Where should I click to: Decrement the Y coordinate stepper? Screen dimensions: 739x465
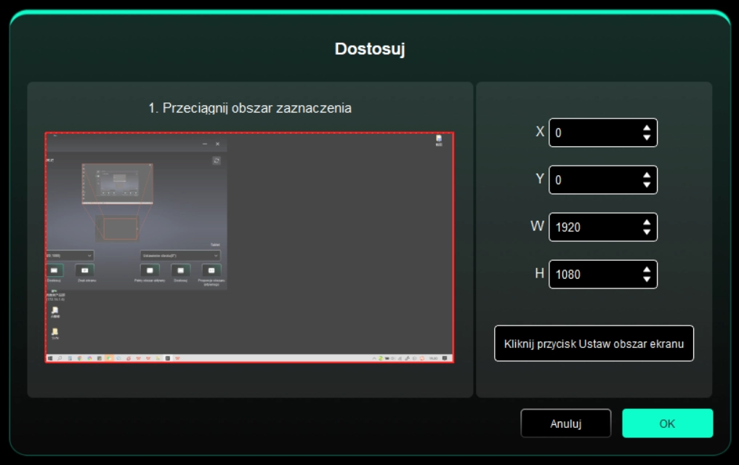coord(647,185)
